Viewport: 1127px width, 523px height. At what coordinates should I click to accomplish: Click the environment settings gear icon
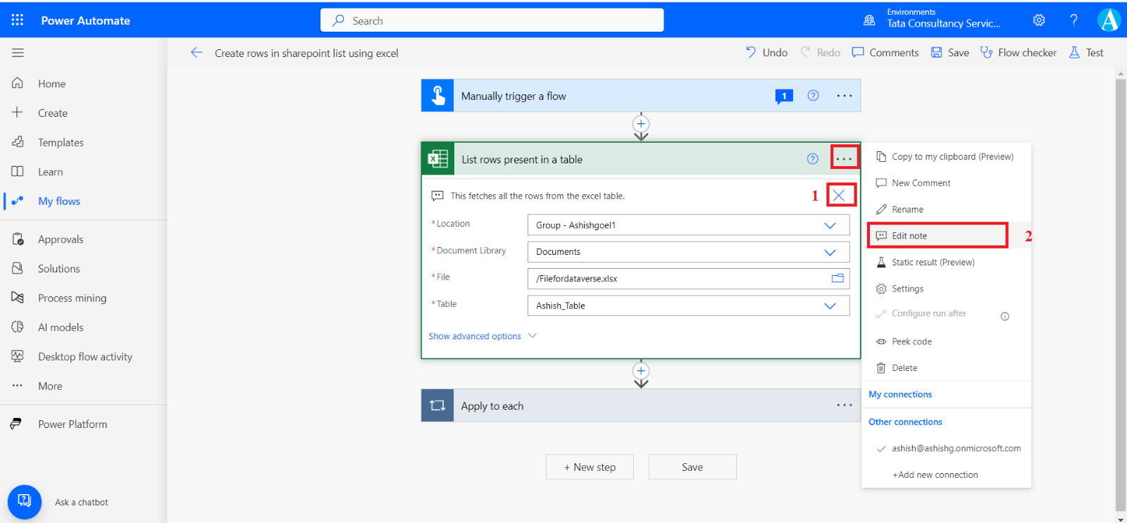(1039, 20)
